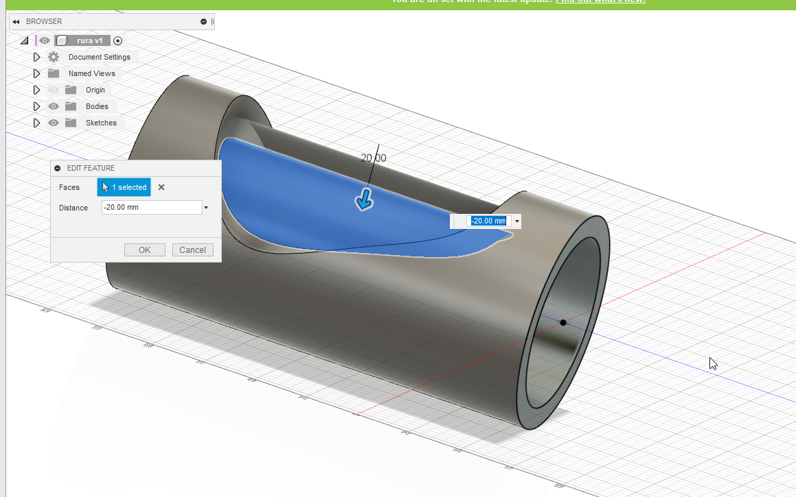Collapse the Browser panel with the double-arrow icon

click(x=16, y=22)
